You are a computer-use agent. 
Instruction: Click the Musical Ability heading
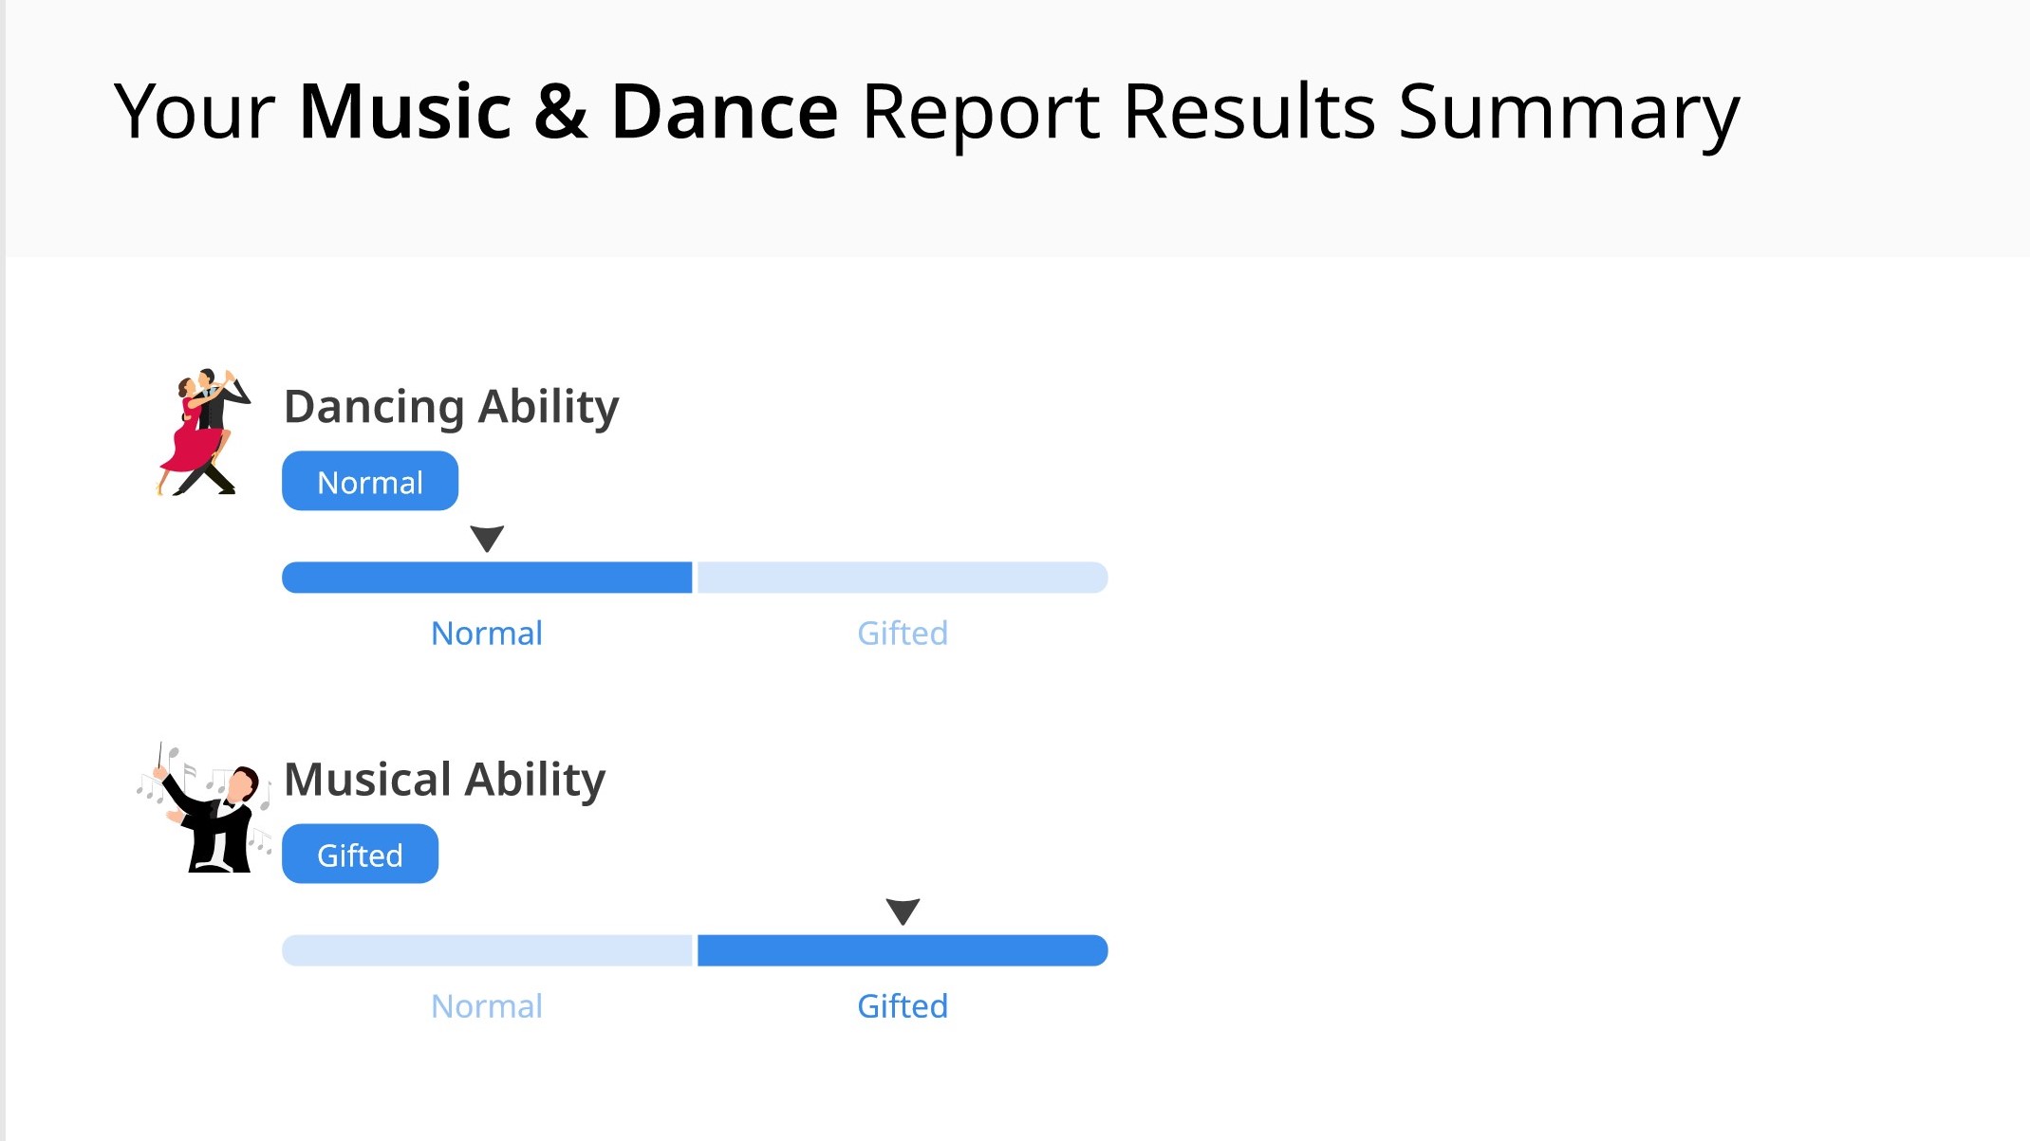[444, 781]
